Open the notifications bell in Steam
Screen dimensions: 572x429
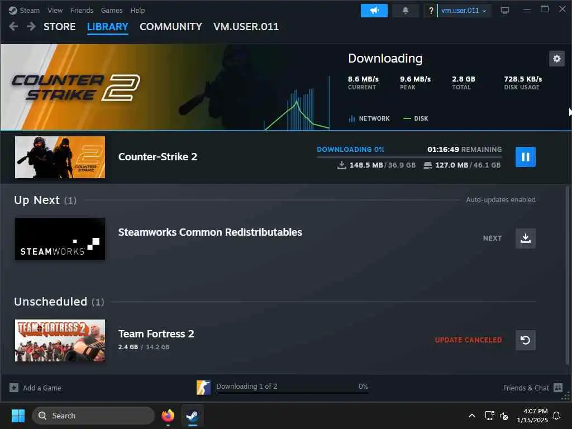(x=406, y=11)
